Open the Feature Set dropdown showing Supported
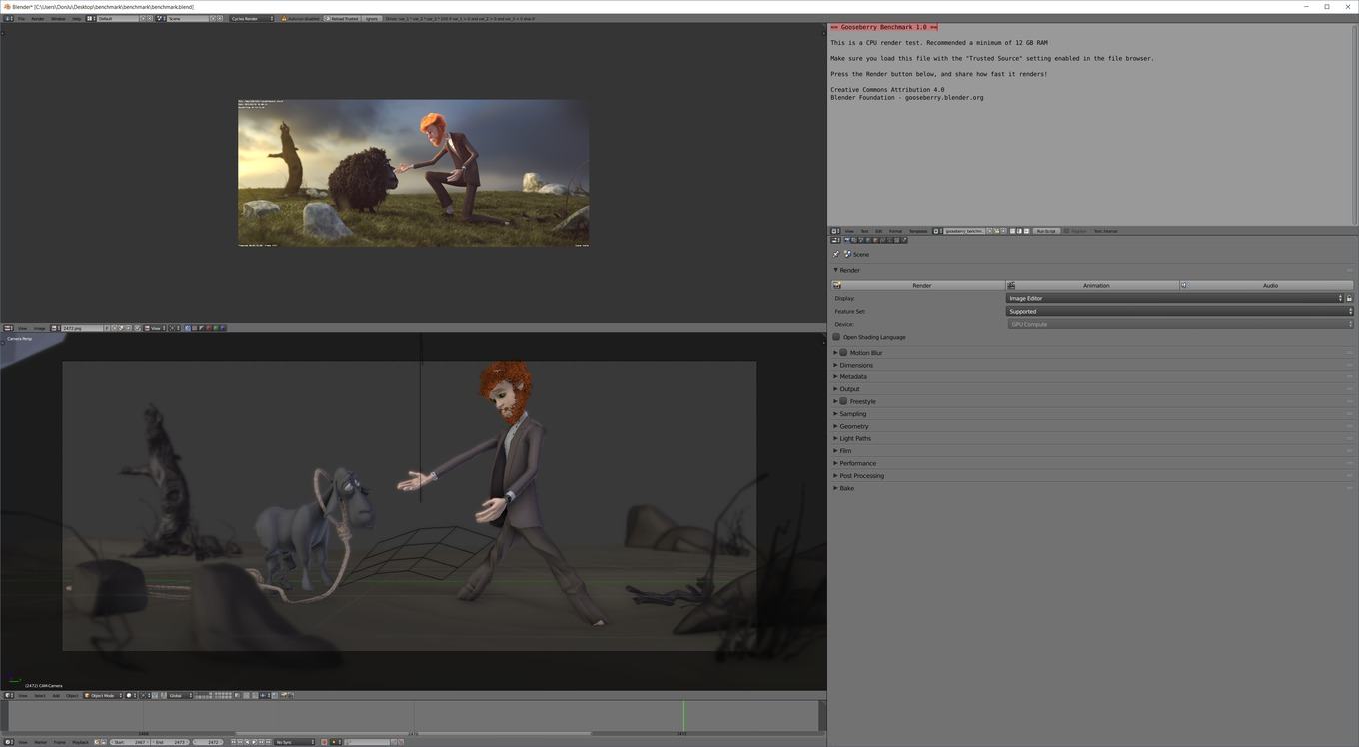This screenshot has height=747, width=1359. coord(1179,311)
